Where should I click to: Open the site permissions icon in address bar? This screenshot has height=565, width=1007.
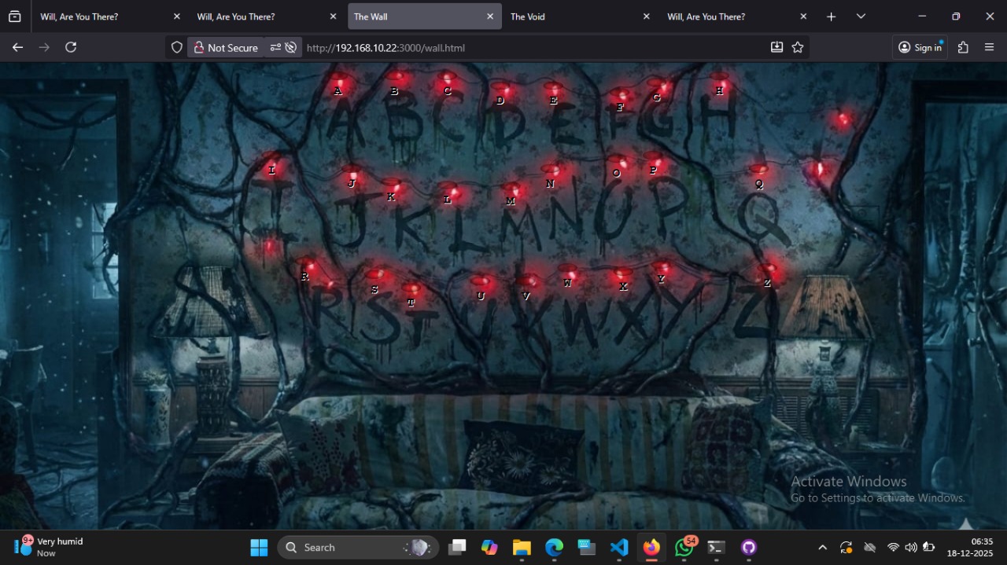click(282, 48)
